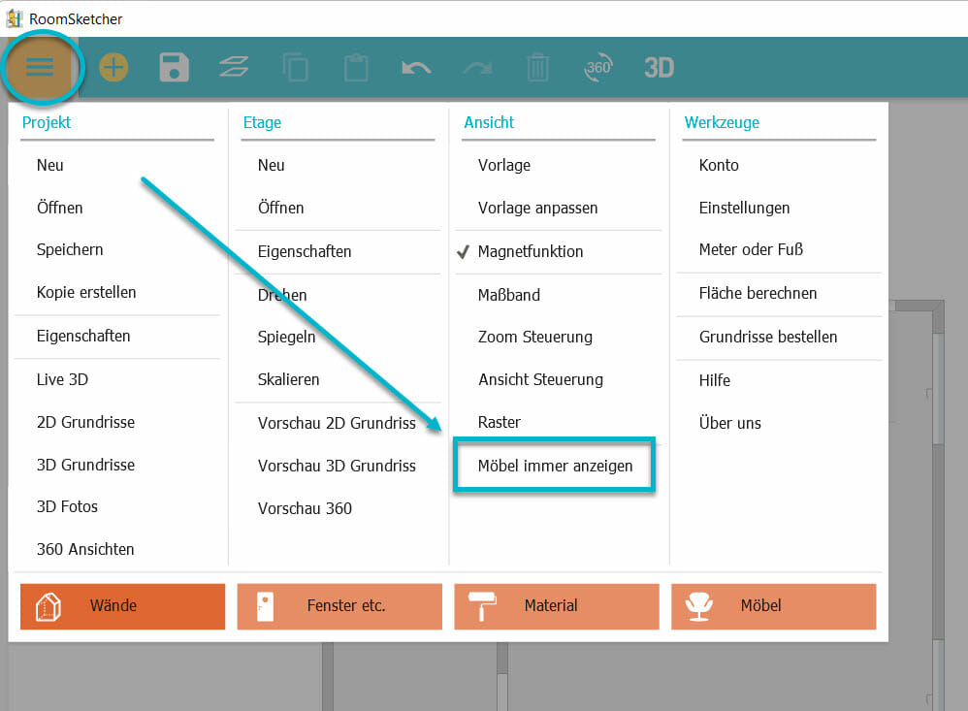Open 2D Grundrisse
Viewport: 968px width, 711px height.
(x=85, y=422)
